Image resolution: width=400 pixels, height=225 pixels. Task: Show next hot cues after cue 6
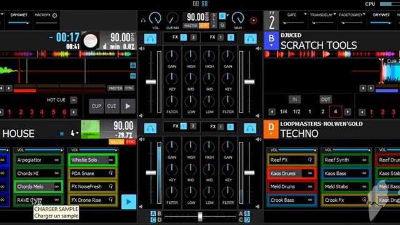pos(74,112)
